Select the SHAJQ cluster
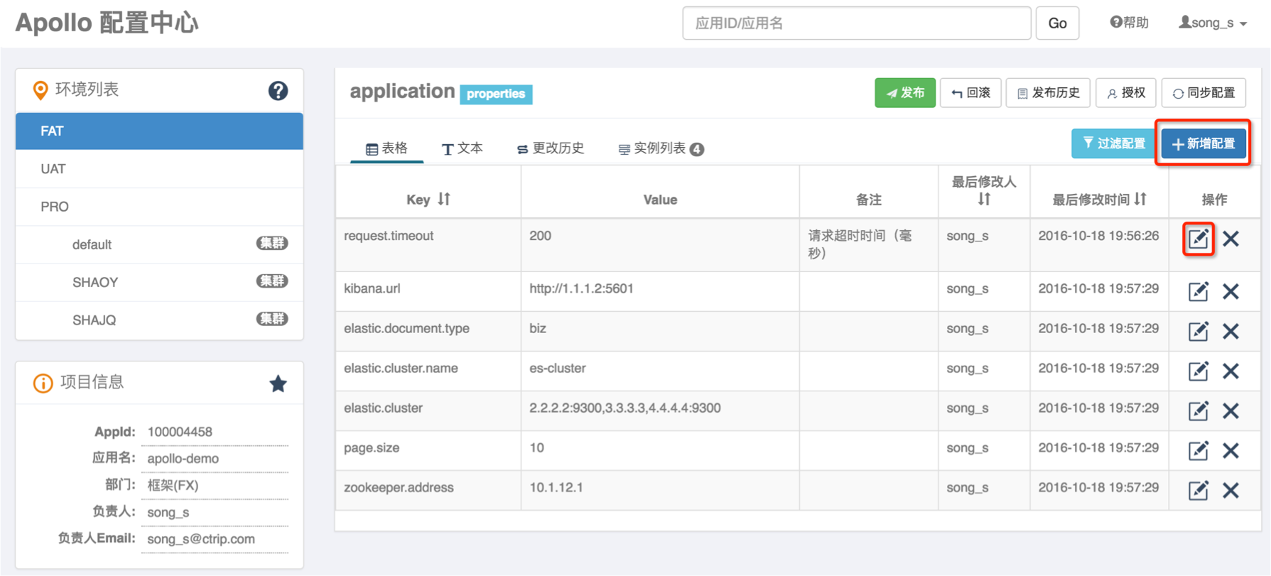Screen dimensions: 1271x576 coord(159,320)
